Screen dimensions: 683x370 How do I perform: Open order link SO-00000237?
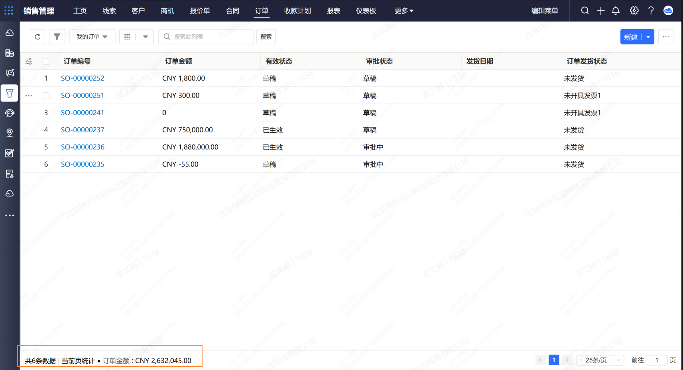click(83, 130)
